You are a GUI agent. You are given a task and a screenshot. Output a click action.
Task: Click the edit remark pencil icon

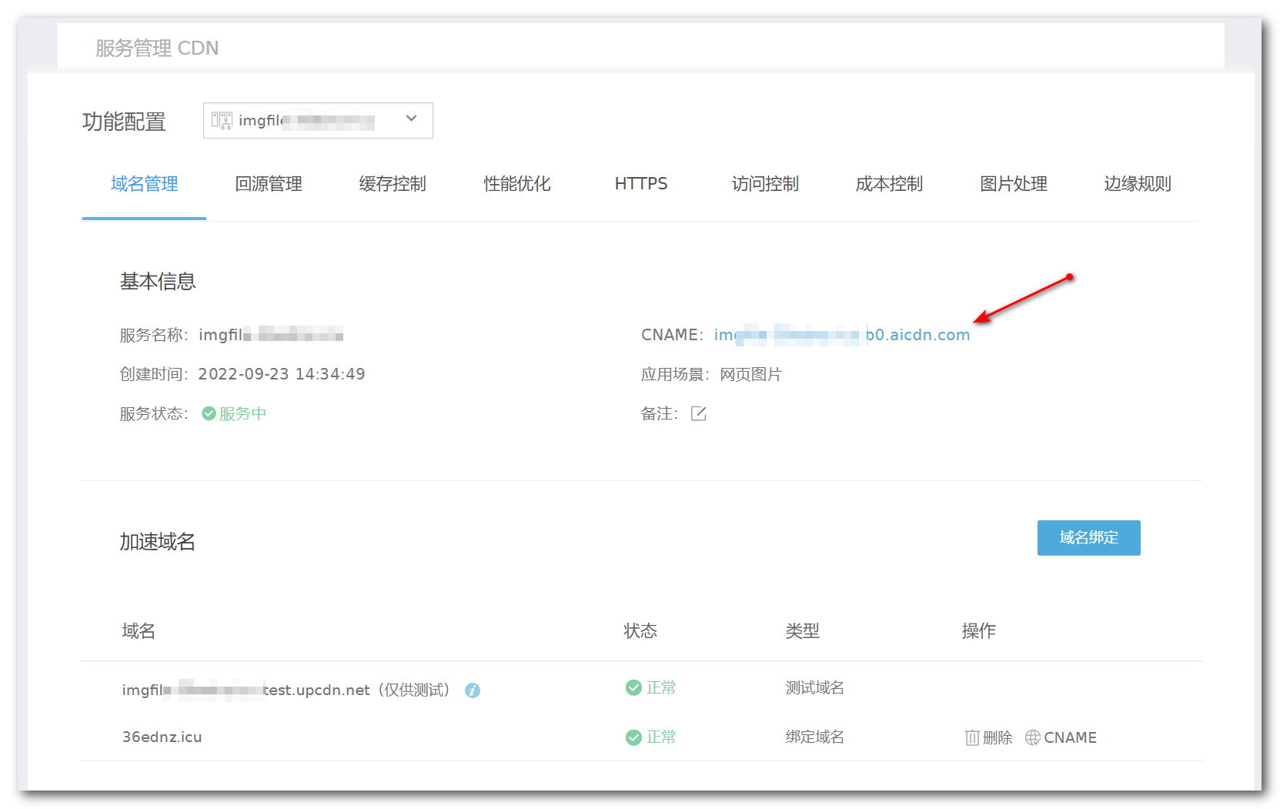tap(698, 414)
